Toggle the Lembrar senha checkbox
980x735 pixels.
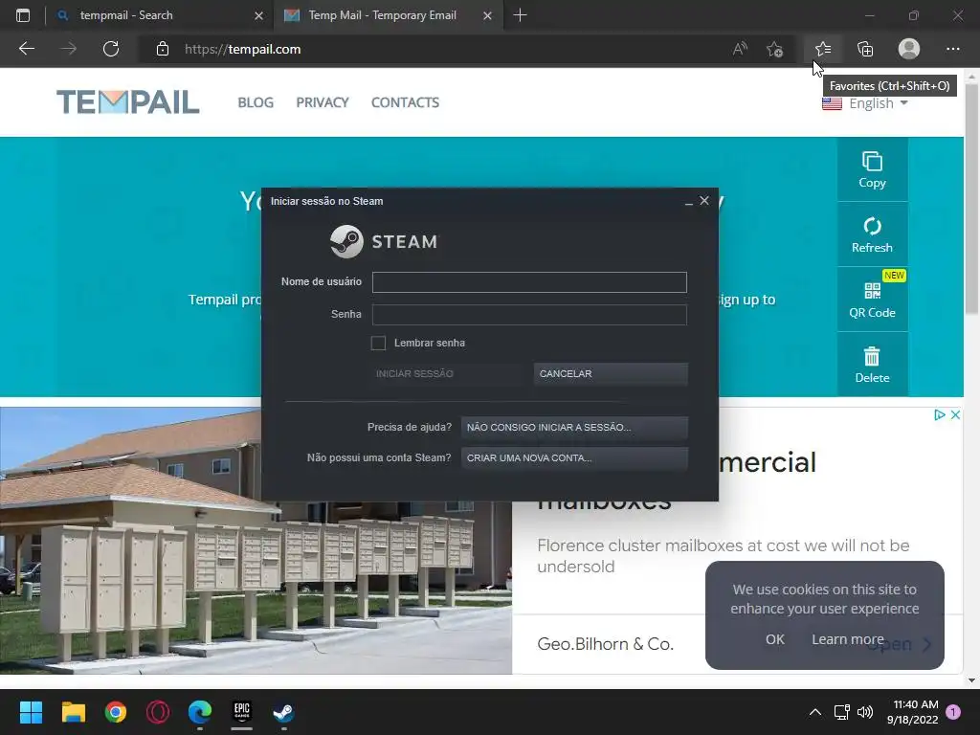coord(378,343)
